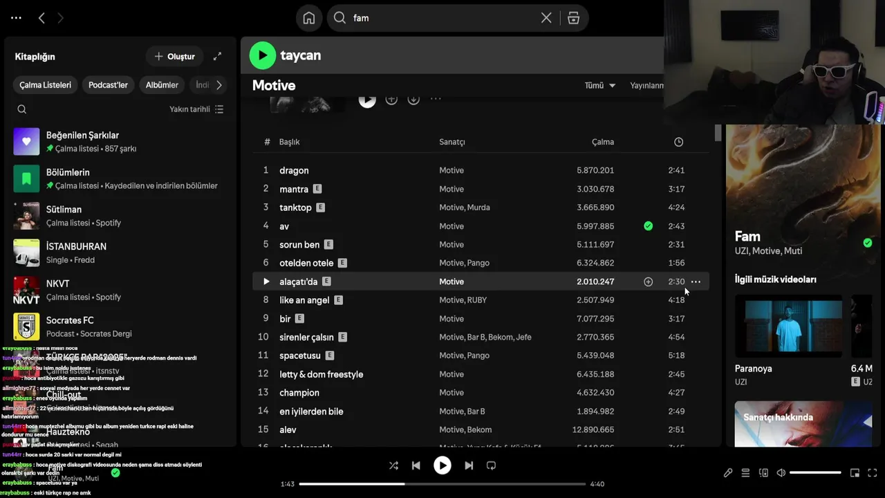Open the Bölümlerin playlist
885x498 pixels.
pos(120,178)
